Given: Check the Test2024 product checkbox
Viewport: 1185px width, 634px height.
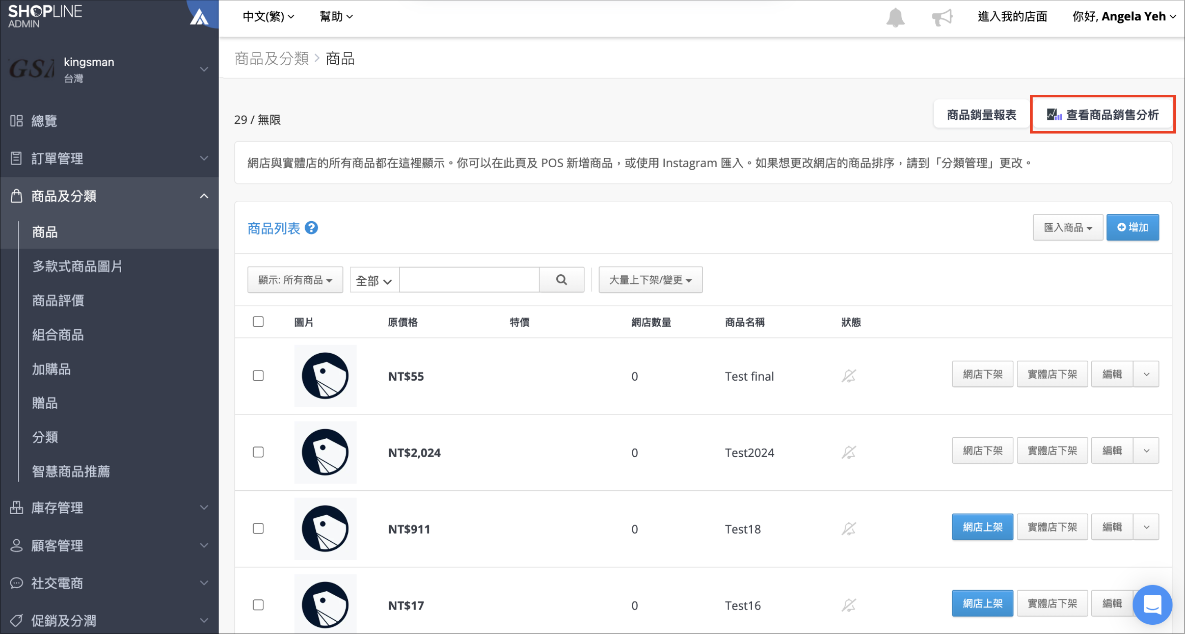Looking at the screenshot, I should click(258, 453).
